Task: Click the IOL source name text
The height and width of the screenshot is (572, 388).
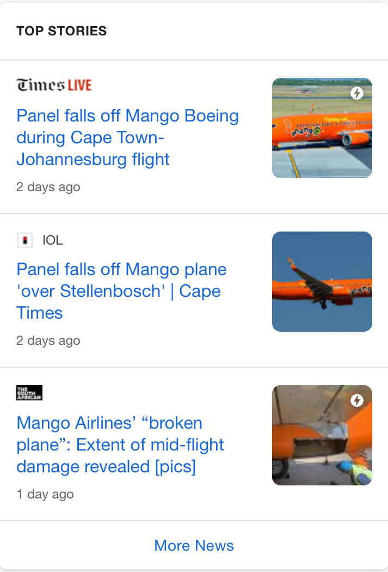Action: (x=52, y=240)
